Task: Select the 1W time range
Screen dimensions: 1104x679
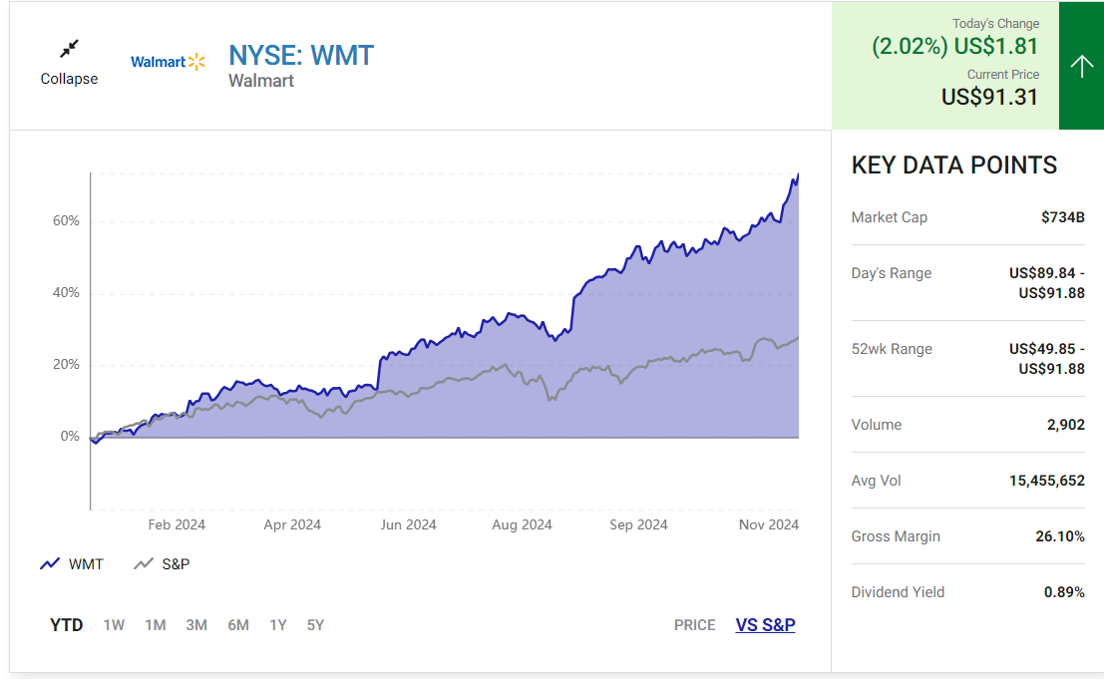Action: [x=114, y=625]
